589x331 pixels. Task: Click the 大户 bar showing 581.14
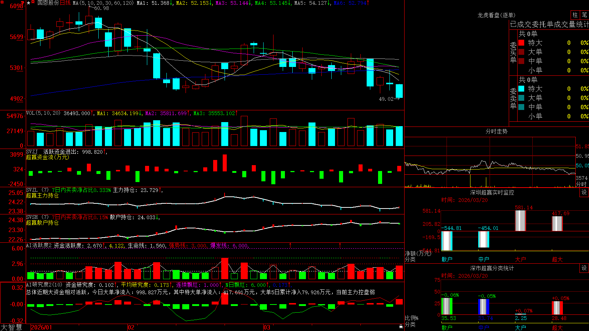point(521,221)
